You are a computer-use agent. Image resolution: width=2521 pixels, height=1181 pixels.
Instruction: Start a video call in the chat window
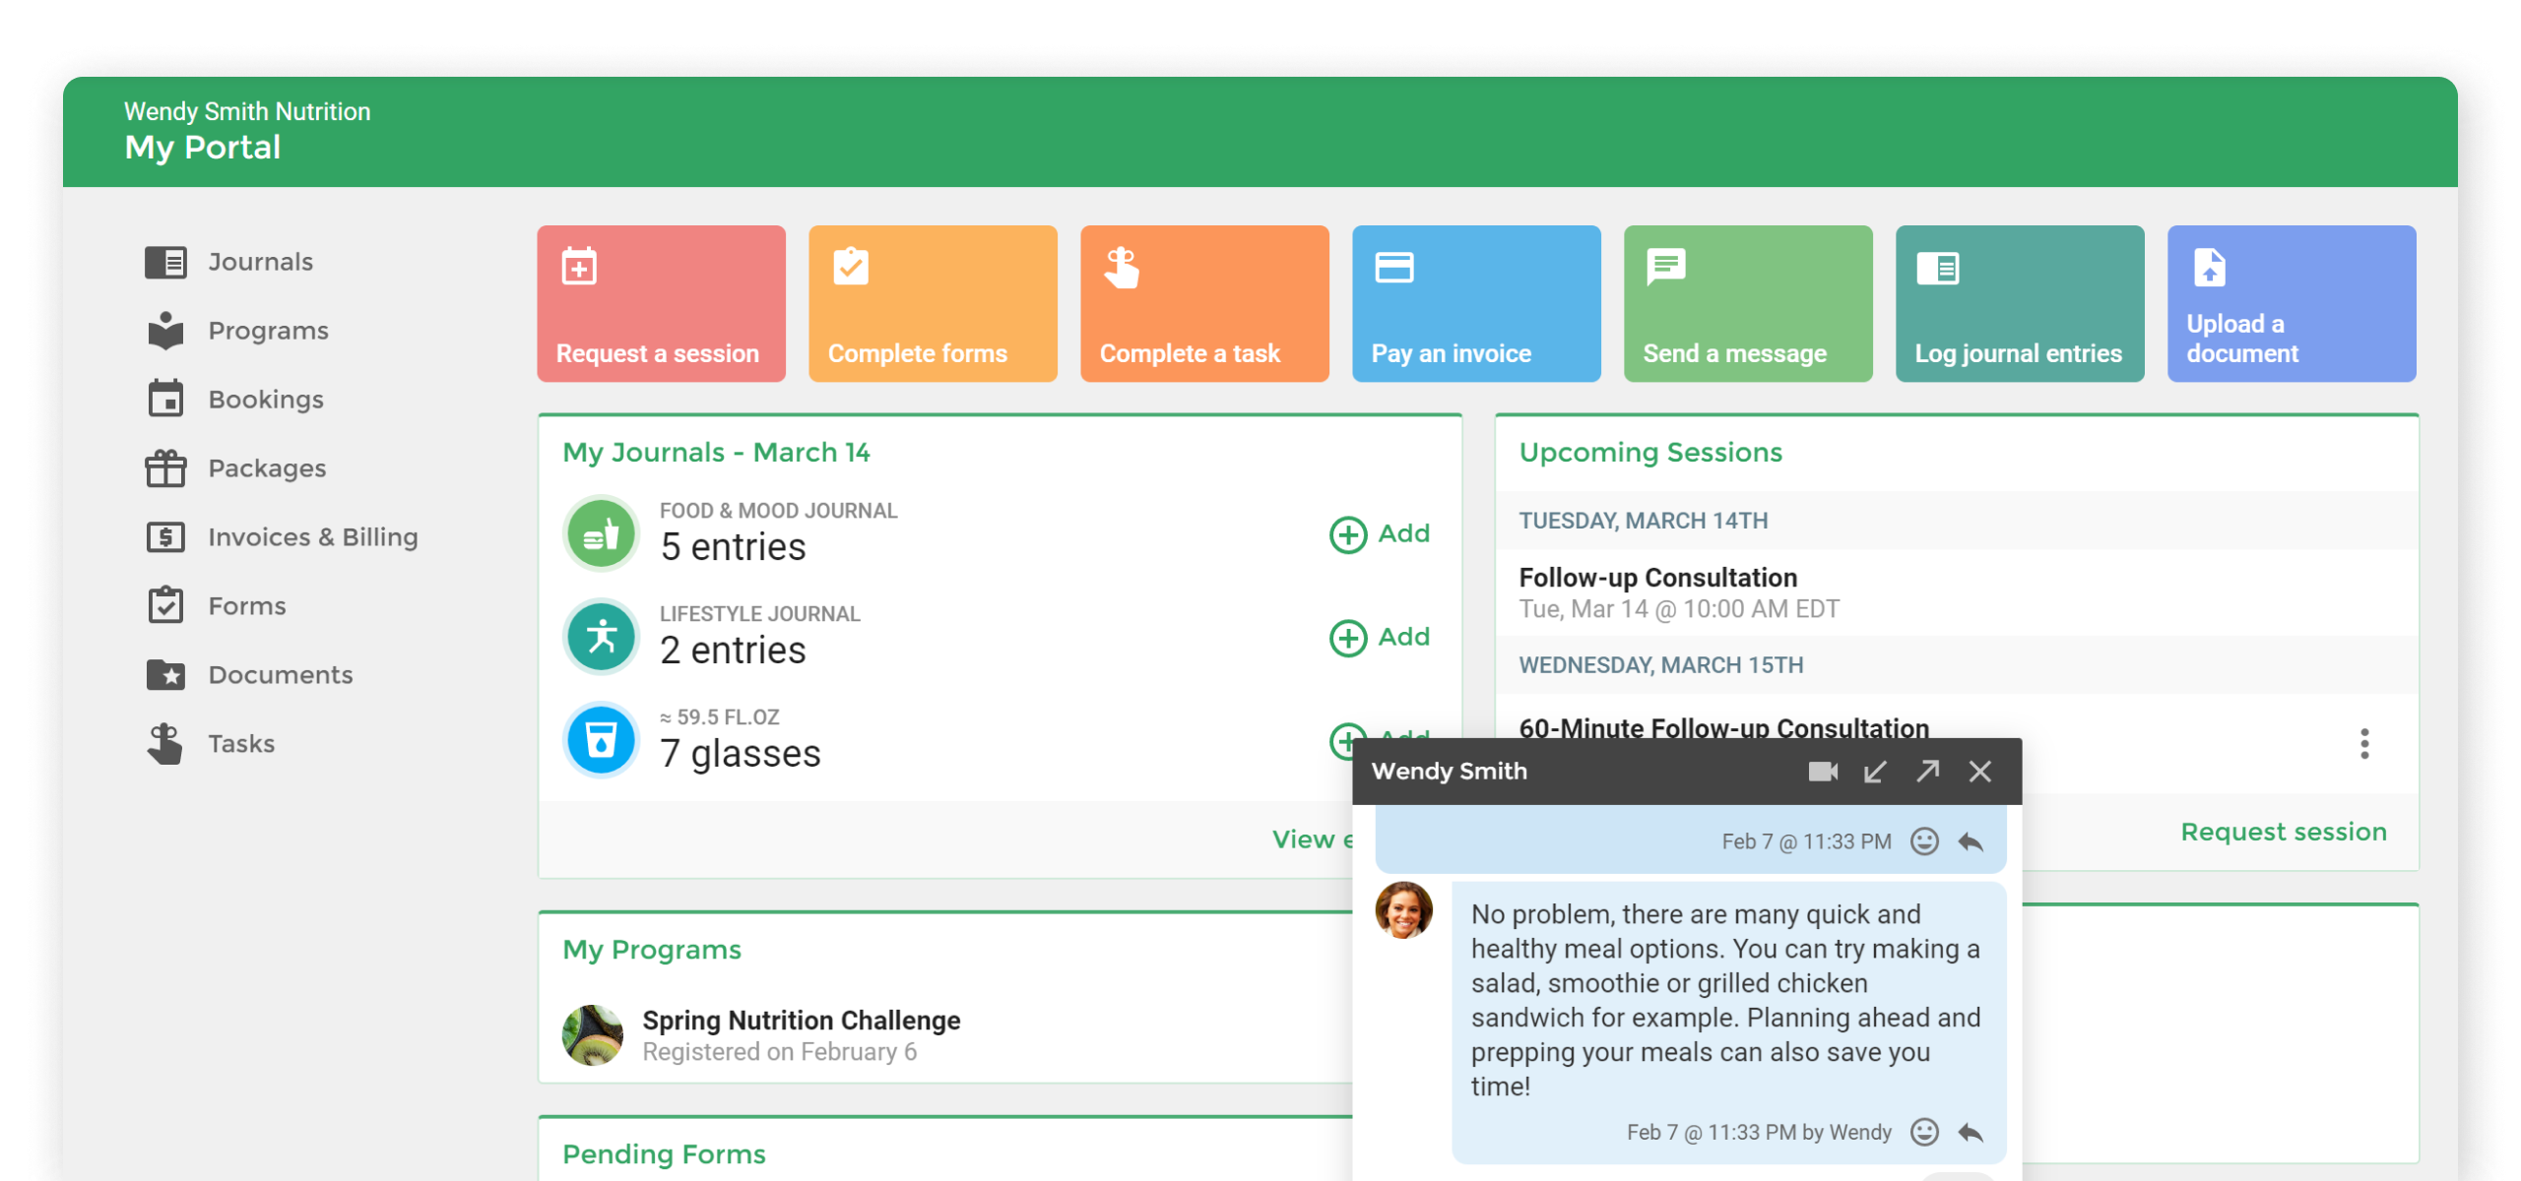(1823, 772)
